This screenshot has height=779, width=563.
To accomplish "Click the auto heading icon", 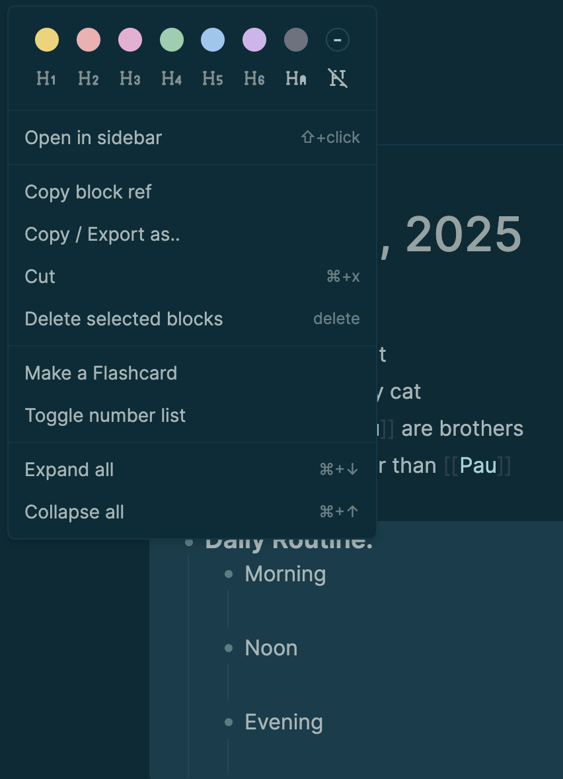I will tap(296, 79).
